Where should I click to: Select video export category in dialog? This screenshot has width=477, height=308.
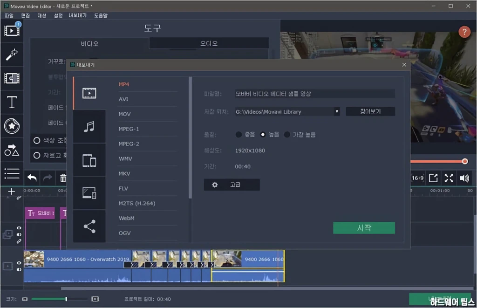tap(89, 93)
